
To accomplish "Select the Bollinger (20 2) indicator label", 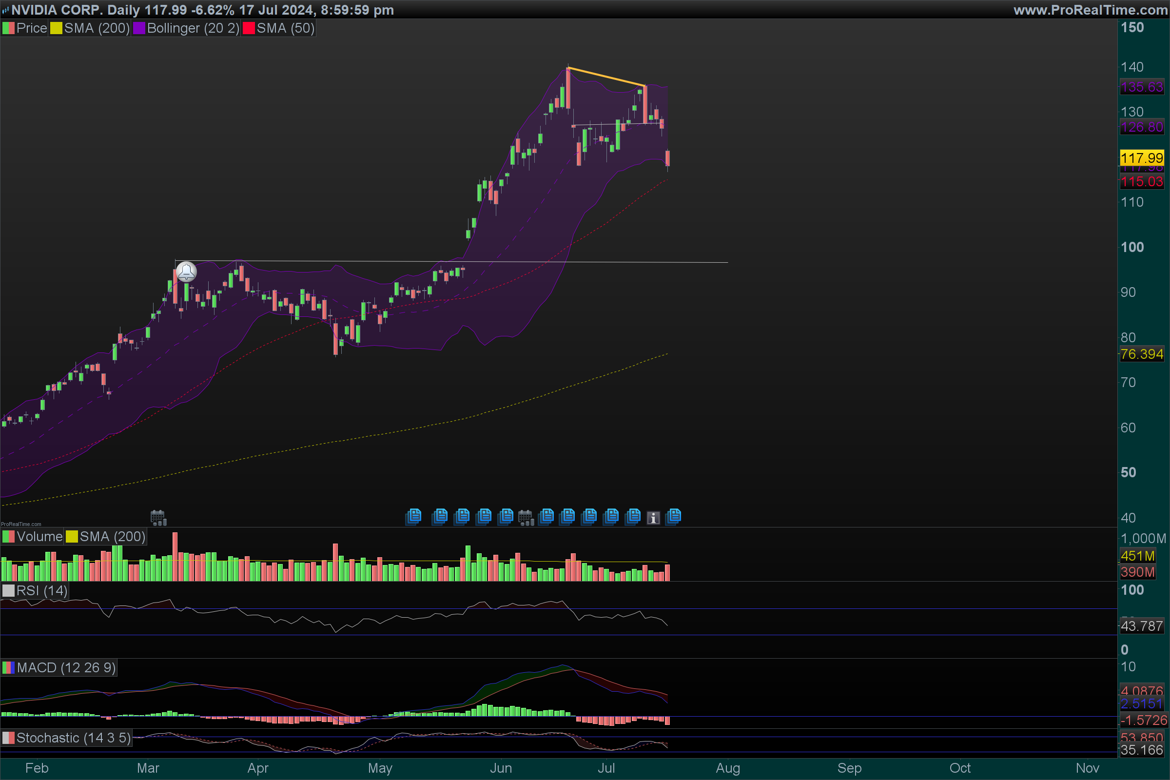I will tap(193, 28).
